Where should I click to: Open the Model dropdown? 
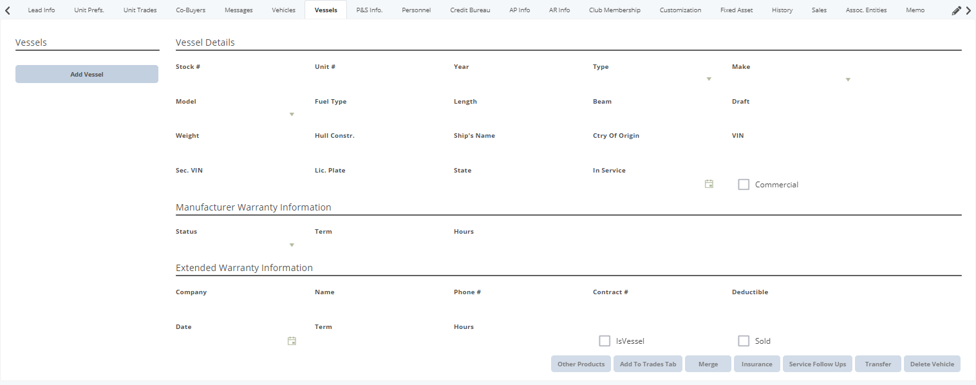click(x=292, y=114)
